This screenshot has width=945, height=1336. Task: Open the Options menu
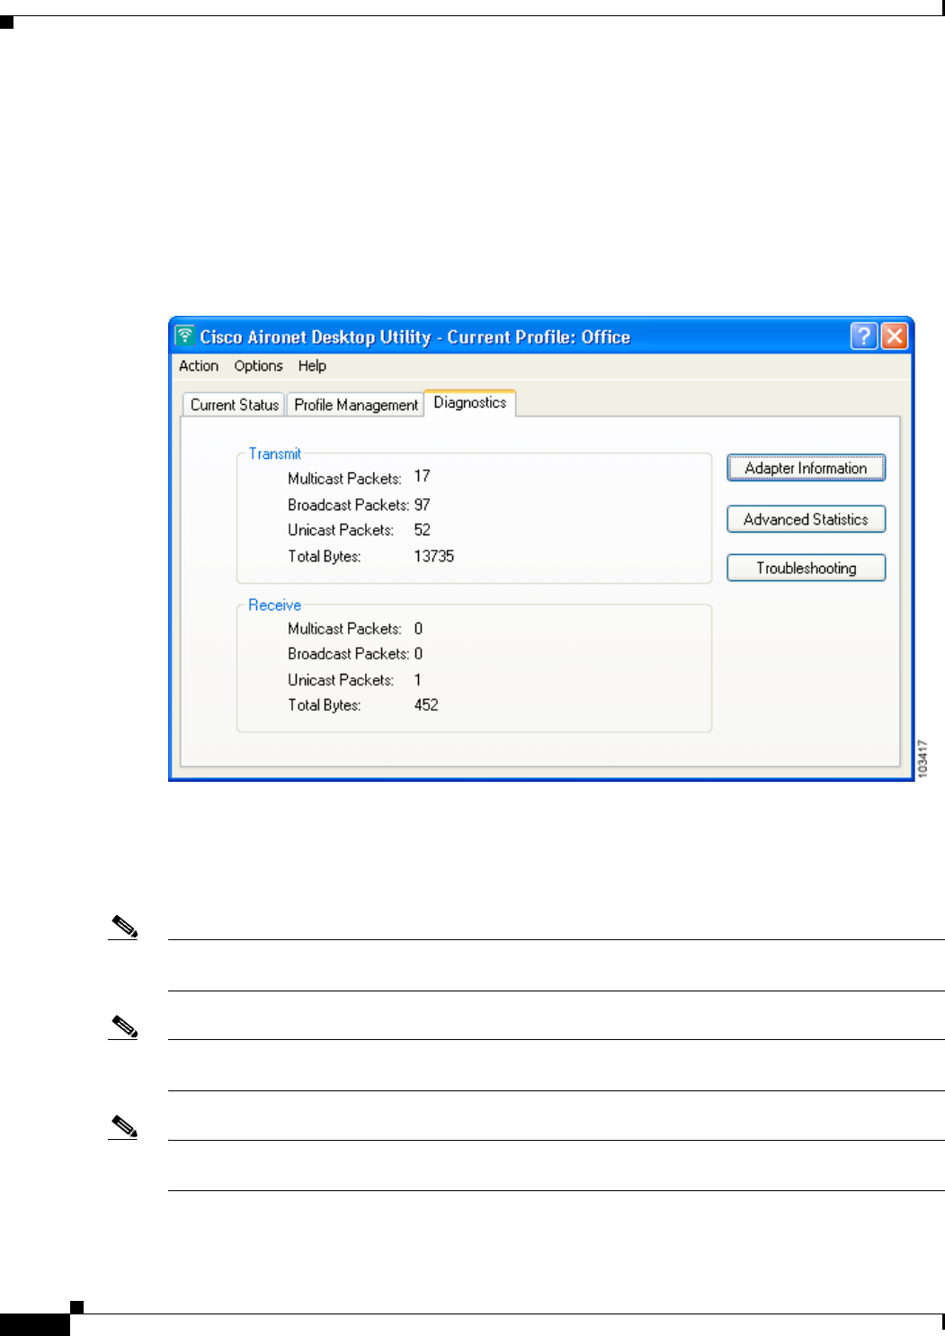pos(258,365)
